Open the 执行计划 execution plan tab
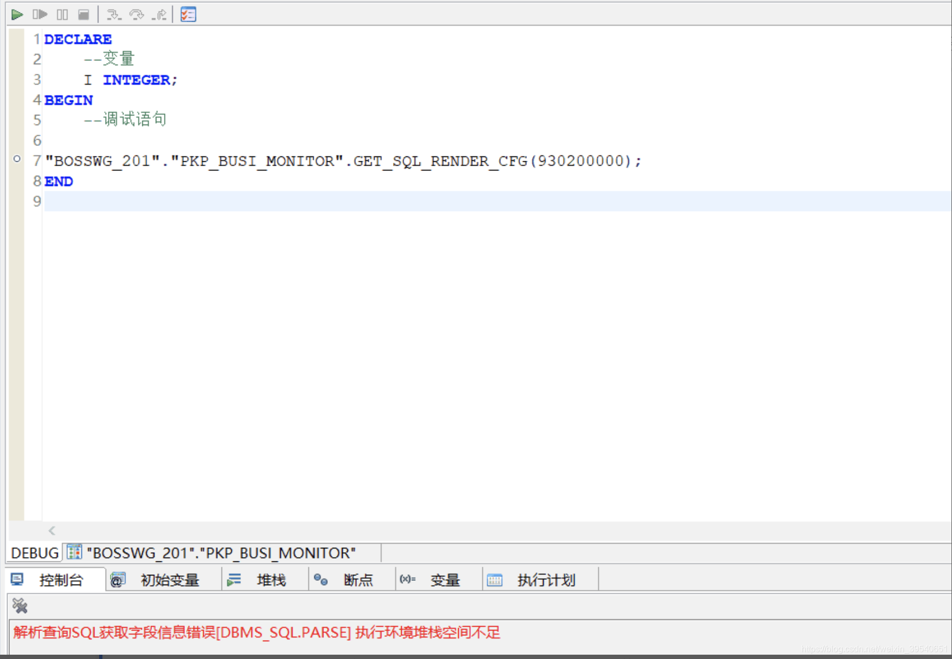The width and height of the screenshot is (952, 659). coord(541,580)
